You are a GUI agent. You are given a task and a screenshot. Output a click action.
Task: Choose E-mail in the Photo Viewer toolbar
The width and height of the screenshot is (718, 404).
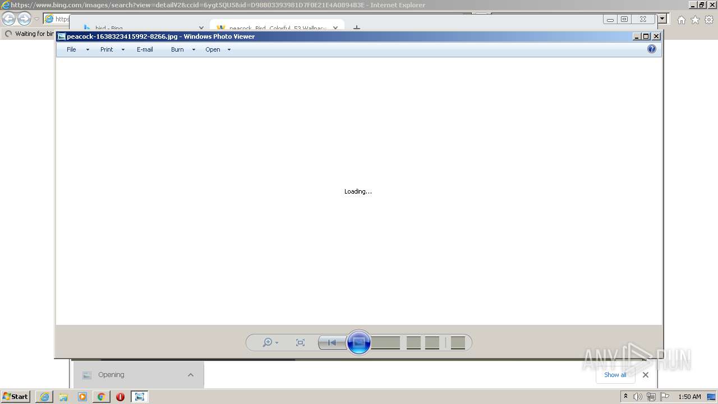145,49
